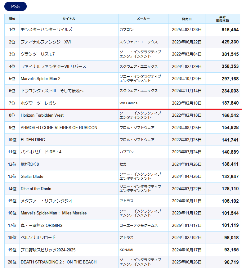Select title ファイナルファンタジーVII リバース
Image resolution: width=242 pixels, height=270 pixels.
[54, 66]
